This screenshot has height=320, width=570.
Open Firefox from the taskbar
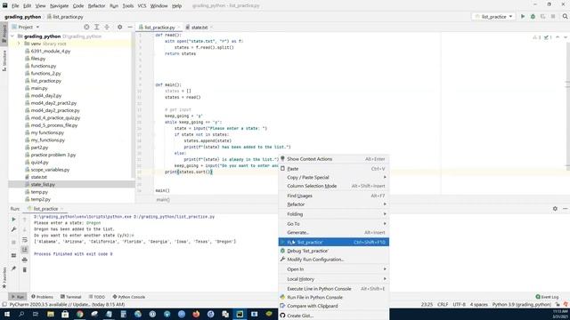point(196,314)
